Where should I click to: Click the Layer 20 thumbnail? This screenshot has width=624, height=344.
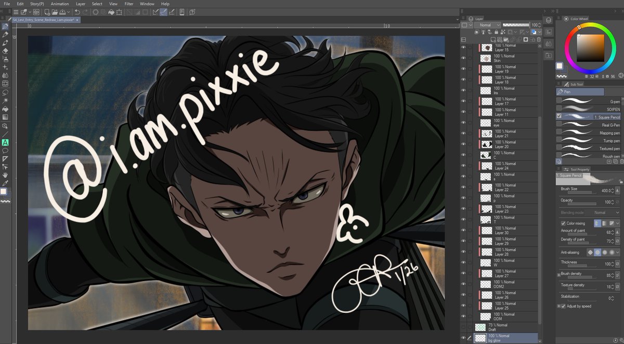487,144
